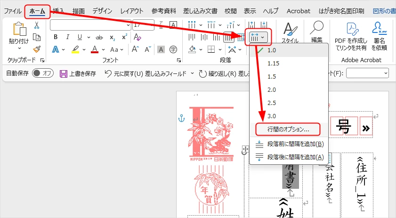The width and height of the screenshot is (396, 218).
Task: Click the increase indent icon
Action: (264, 25)
